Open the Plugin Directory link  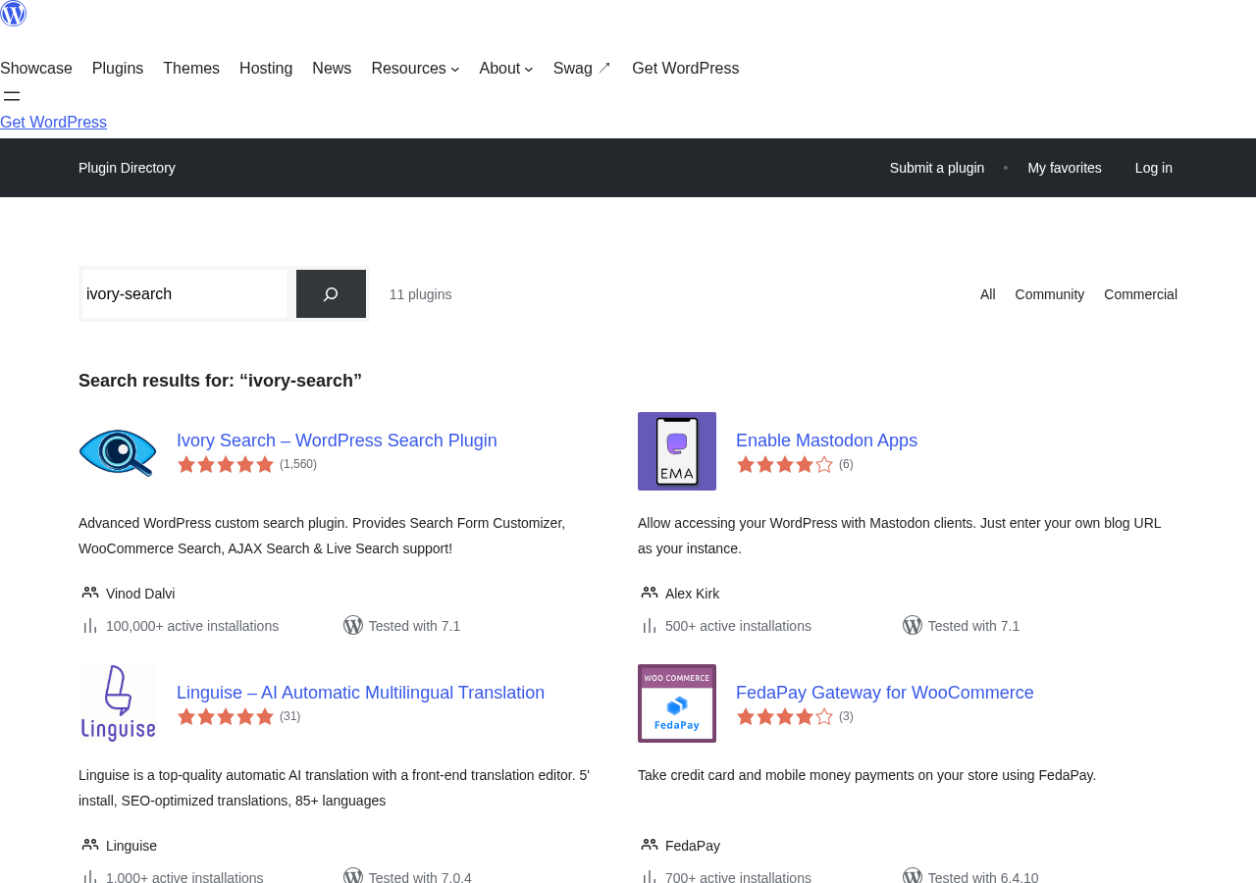[127, 168]
